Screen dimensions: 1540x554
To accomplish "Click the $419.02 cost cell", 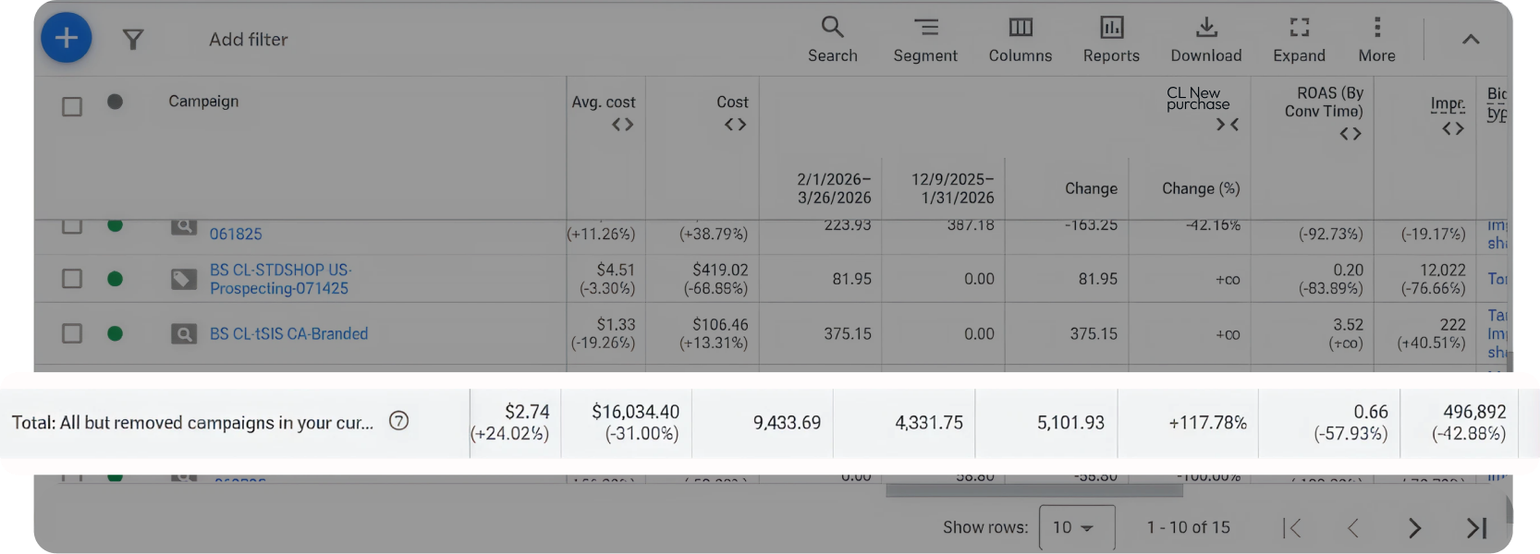I will pyautogui.click(x=720, y=270).
